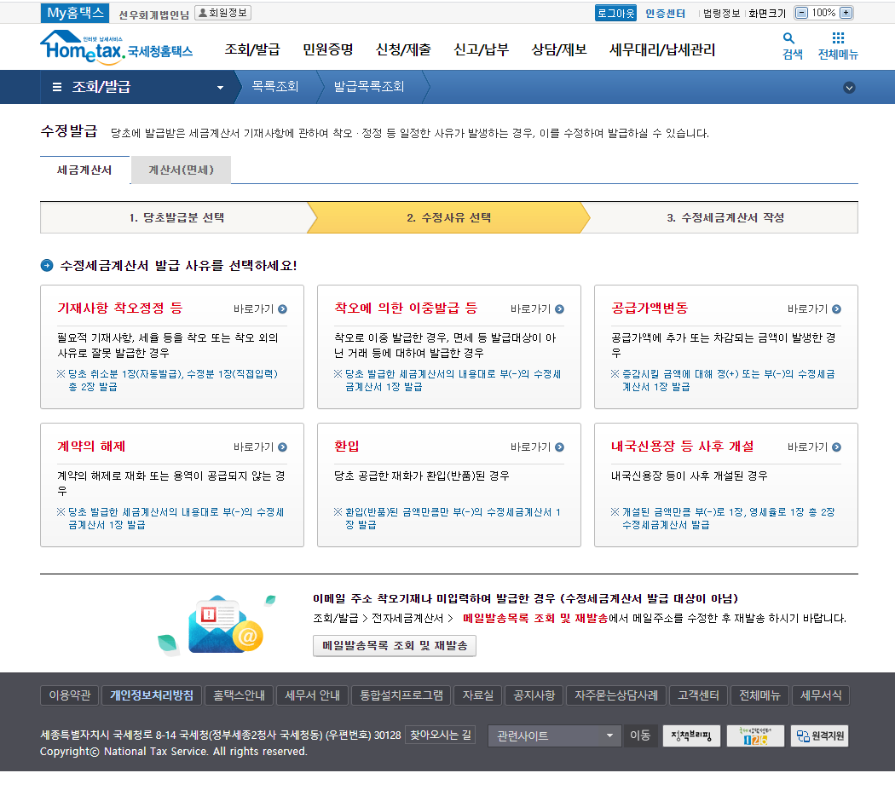Click the 메일발송목록 조회 및 재발송 button
895x796 pixels.
395,645
